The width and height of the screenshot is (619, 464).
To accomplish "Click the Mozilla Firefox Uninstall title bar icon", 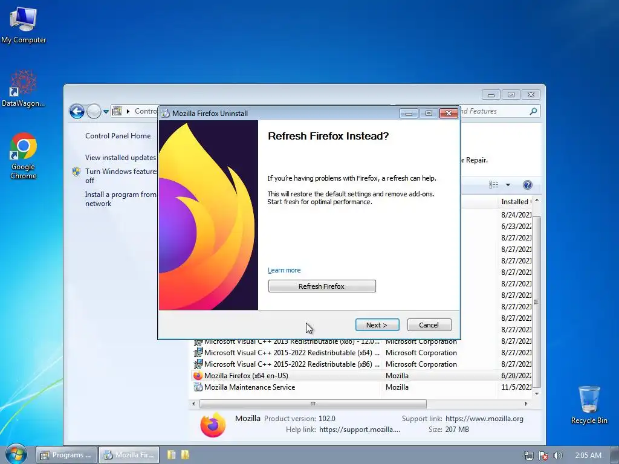I will [166, 113].
